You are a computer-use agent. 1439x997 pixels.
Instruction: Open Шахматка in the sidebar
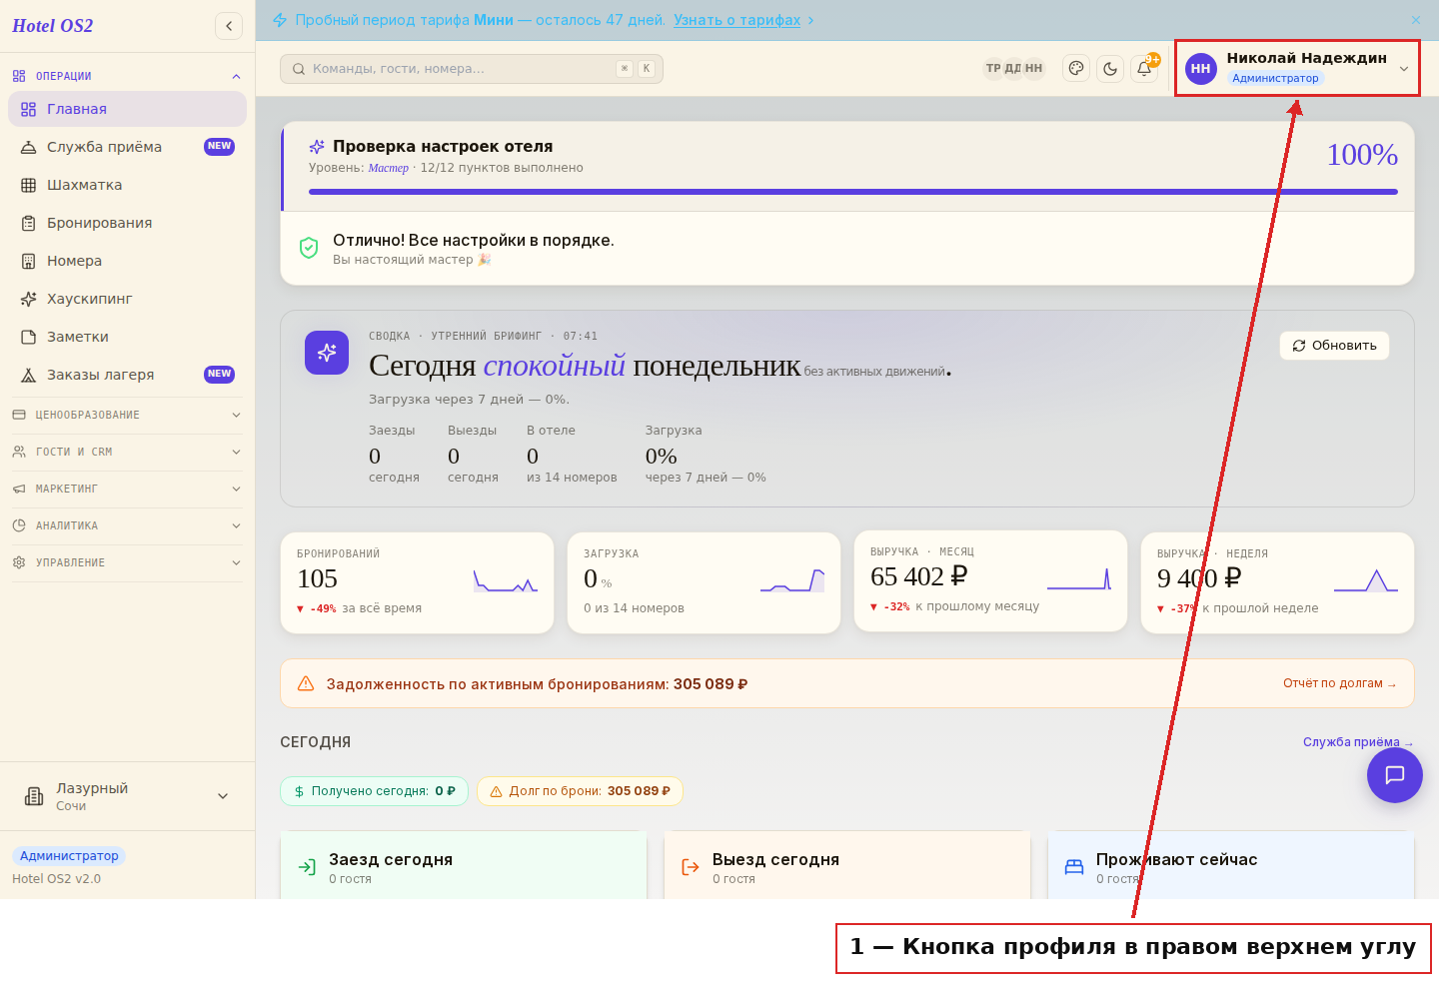point(127,185)
